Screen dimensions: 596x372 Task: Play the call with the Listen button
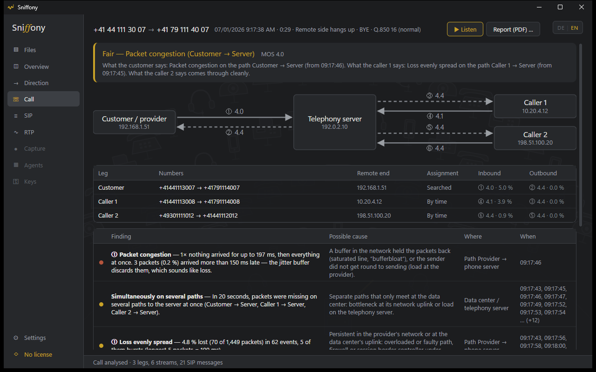tap(464, 29)
